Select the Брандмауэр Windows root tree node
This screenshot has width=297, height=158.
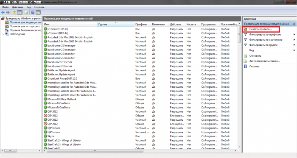[x=23, y=18]
